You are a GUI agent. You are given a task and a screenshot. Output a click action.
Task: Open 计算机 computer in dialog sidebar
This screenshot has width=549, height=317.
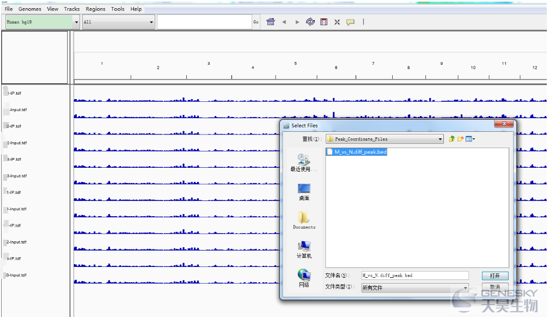pyautogui.click(x=304, y=250)
